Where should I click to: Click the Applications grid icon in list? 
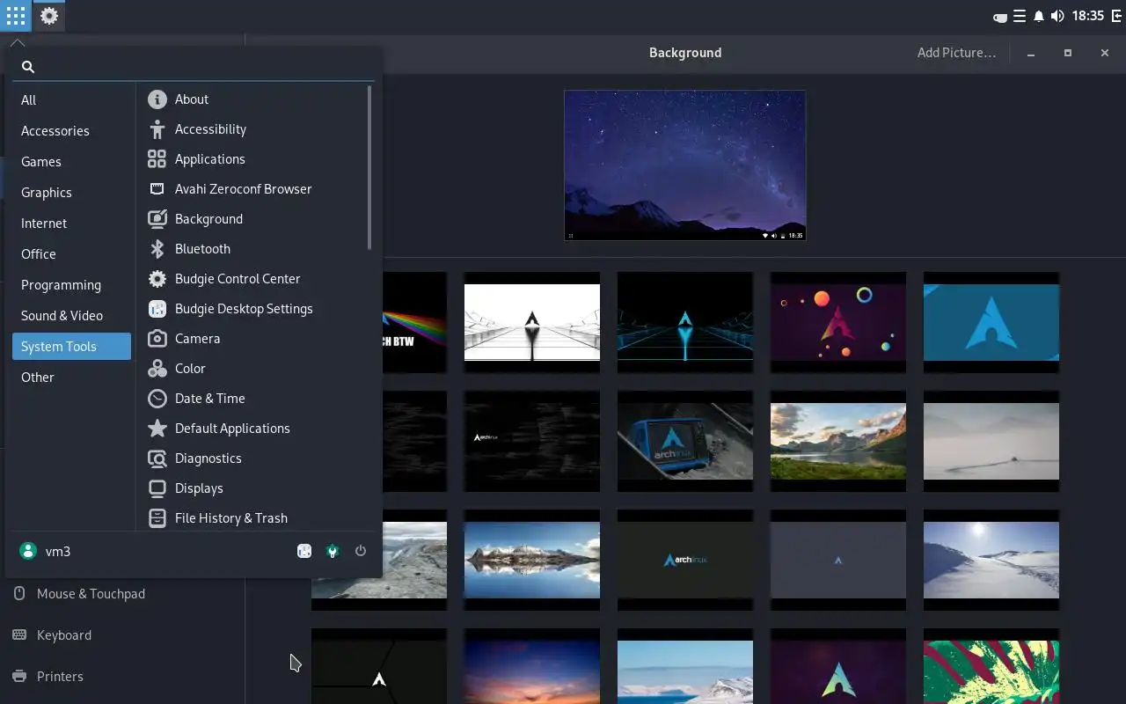click(157, 159)
